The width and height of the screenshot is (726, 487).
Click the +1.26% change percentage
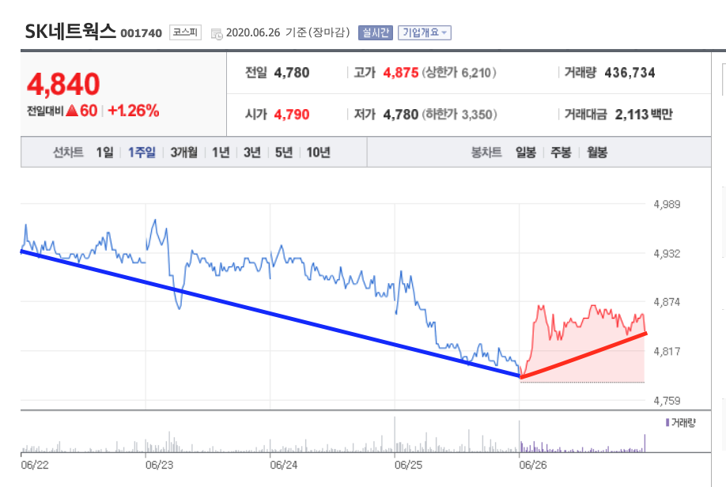tap(134, 111)
